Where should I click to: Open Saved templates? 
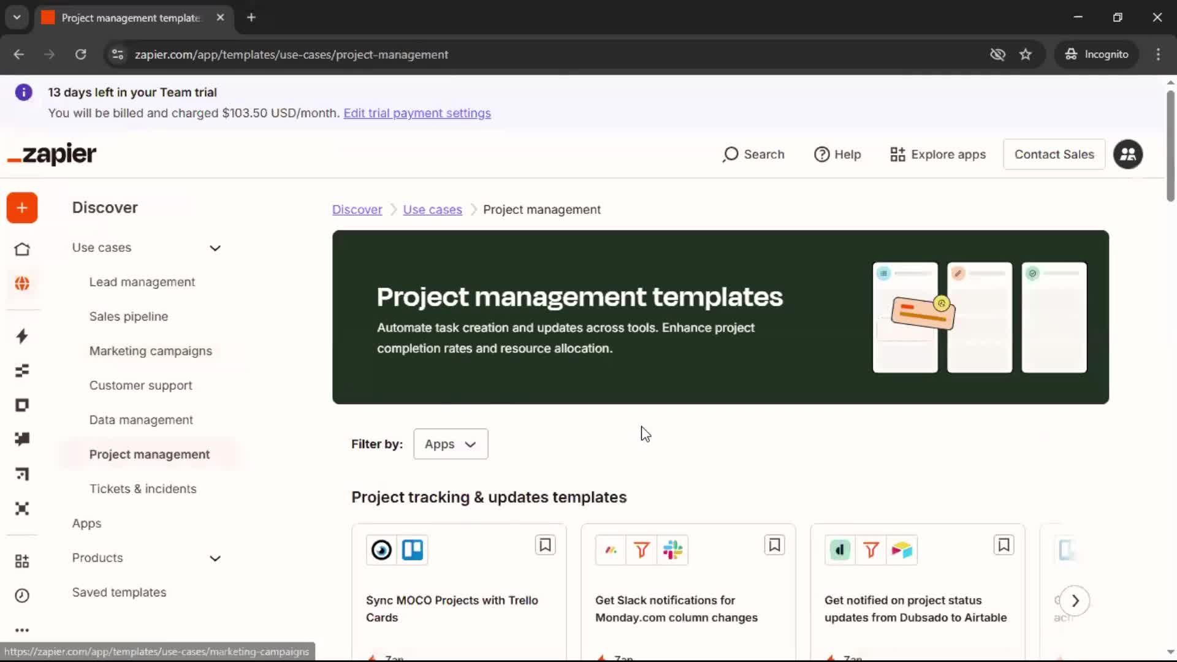(119, 592)
